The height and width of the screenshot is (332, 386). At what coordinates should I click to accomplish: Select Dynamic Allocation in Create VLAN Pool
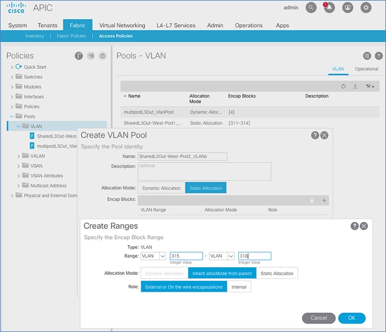pyautogui.click(x=162, y=188)
